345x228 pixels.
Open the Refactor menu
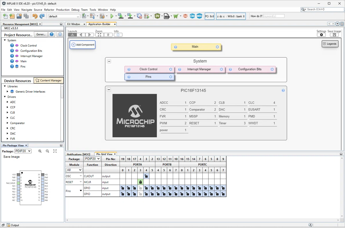(49, 10)
